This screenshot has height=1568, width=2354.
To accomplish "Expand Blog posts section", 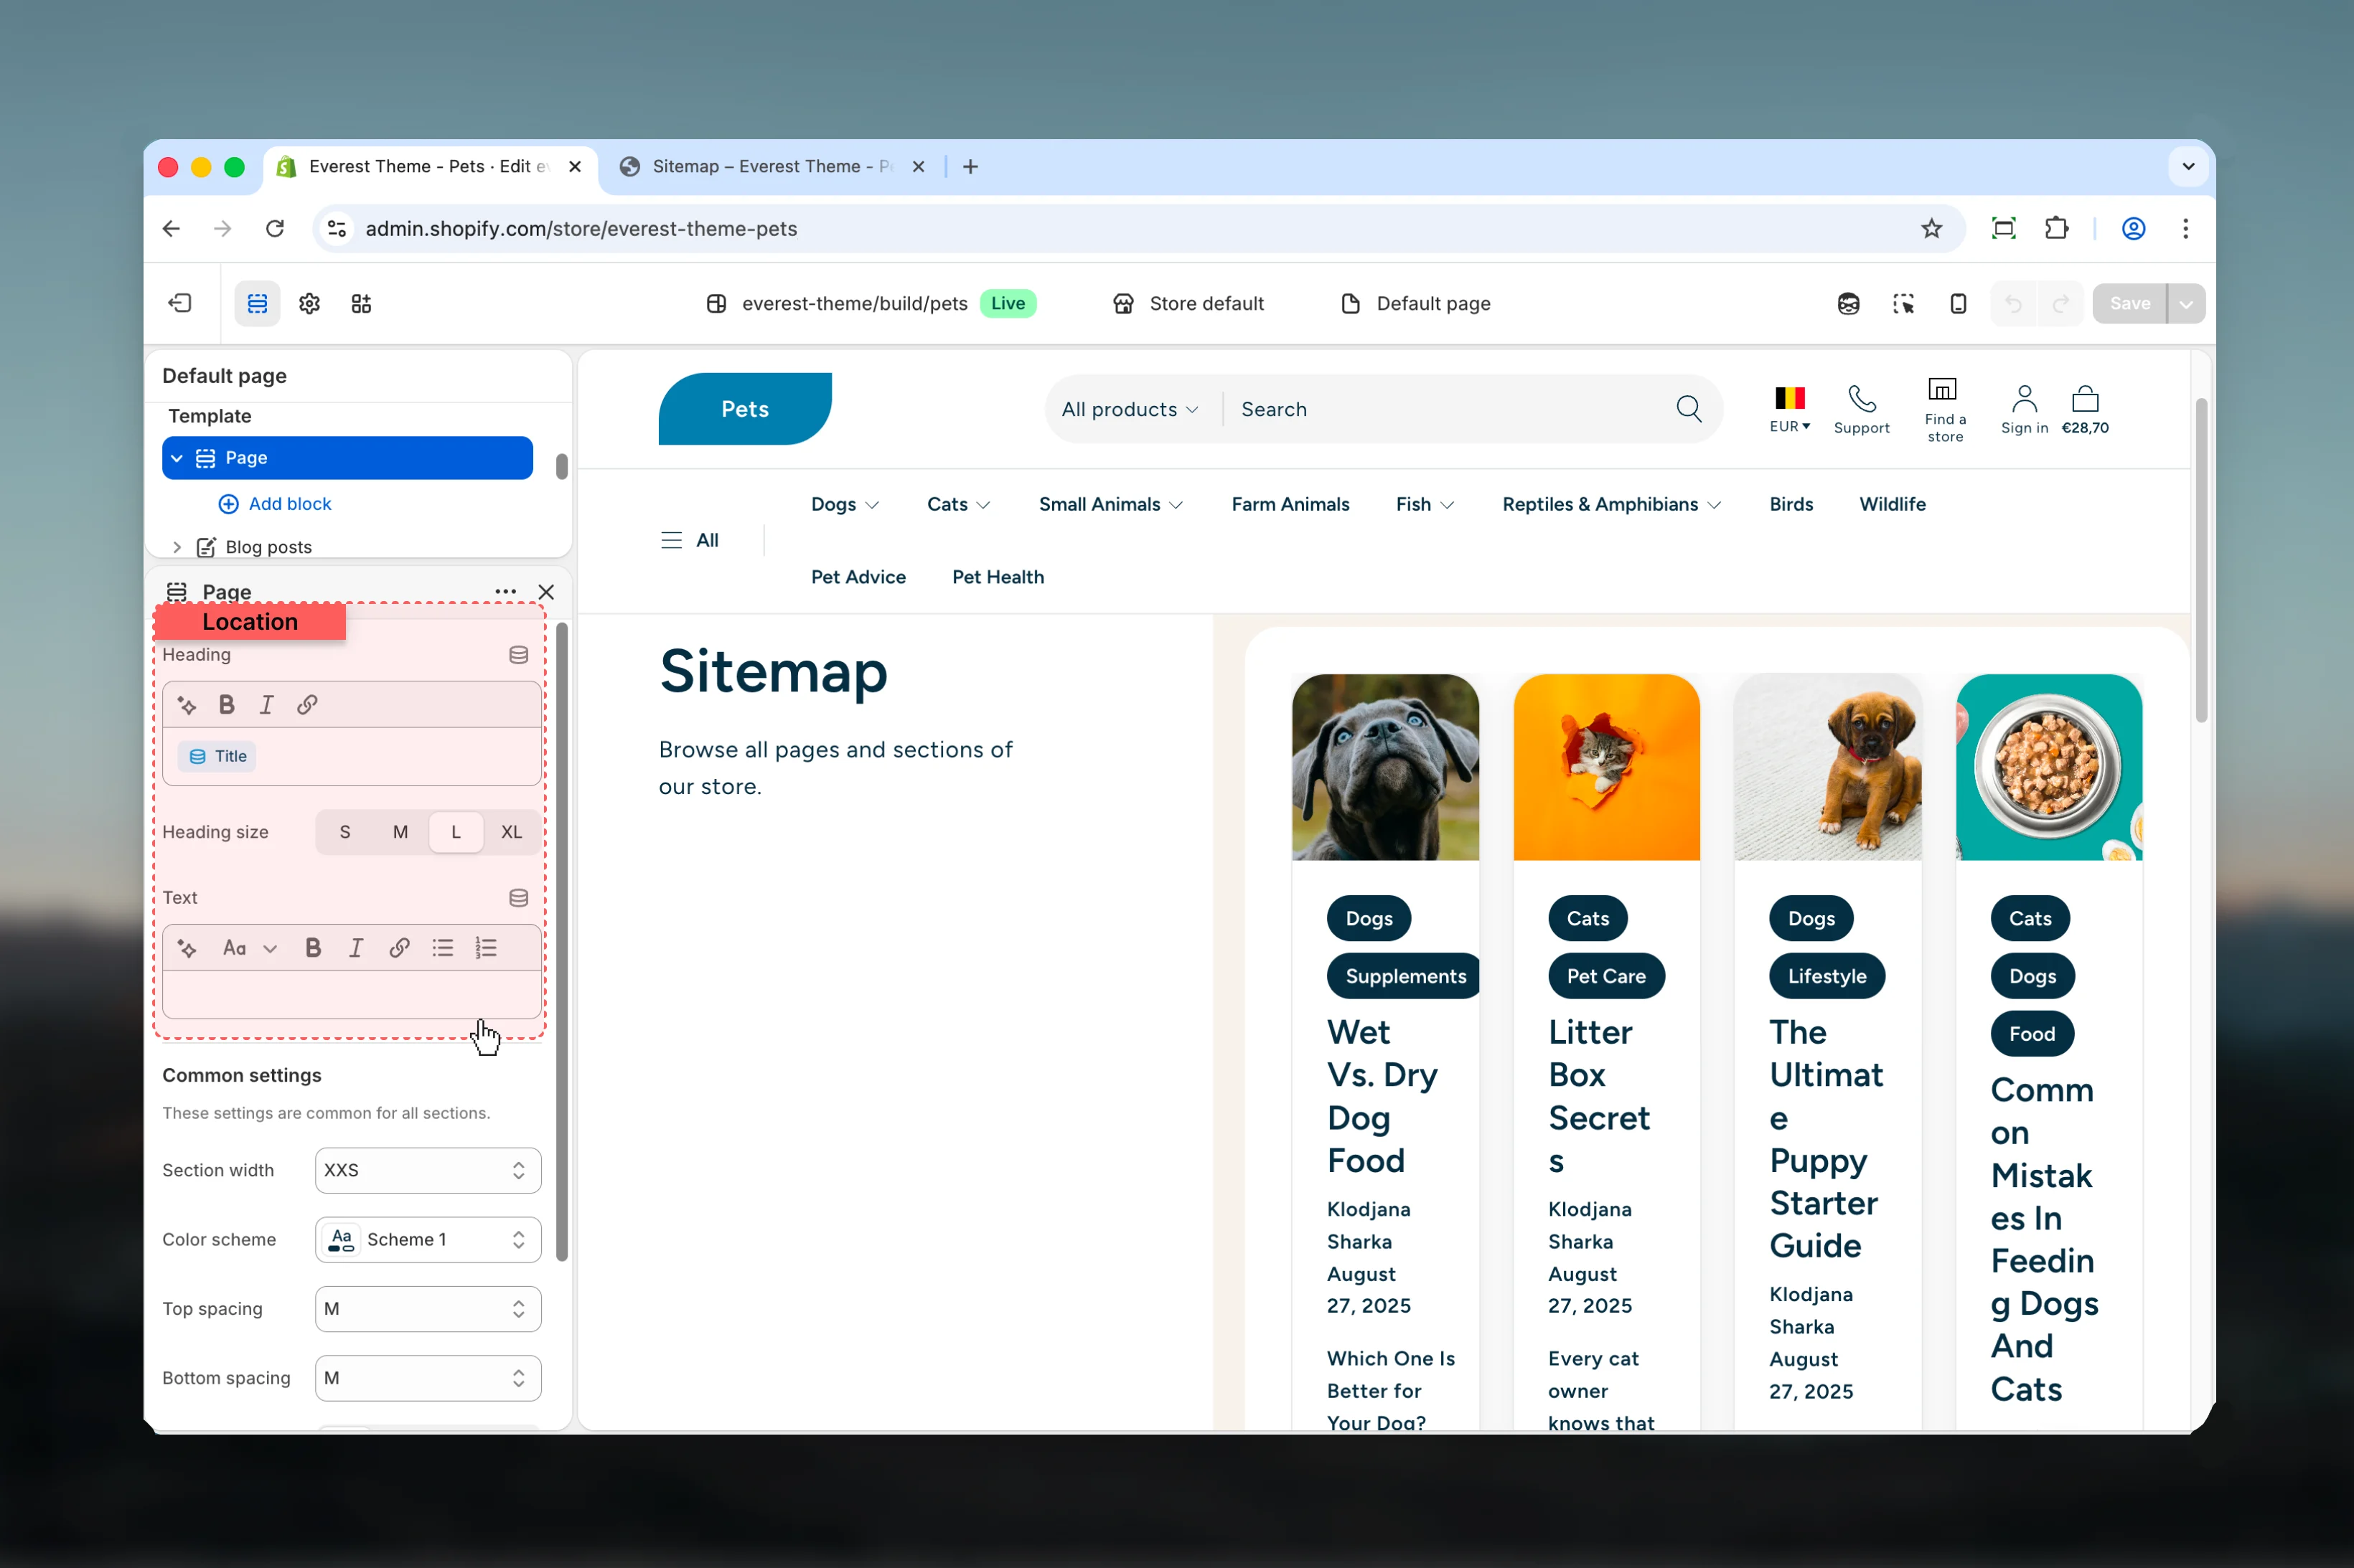I will [x=177, y=547].
